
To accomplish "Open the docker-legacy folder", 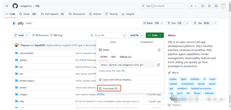I will coord(27,81).
